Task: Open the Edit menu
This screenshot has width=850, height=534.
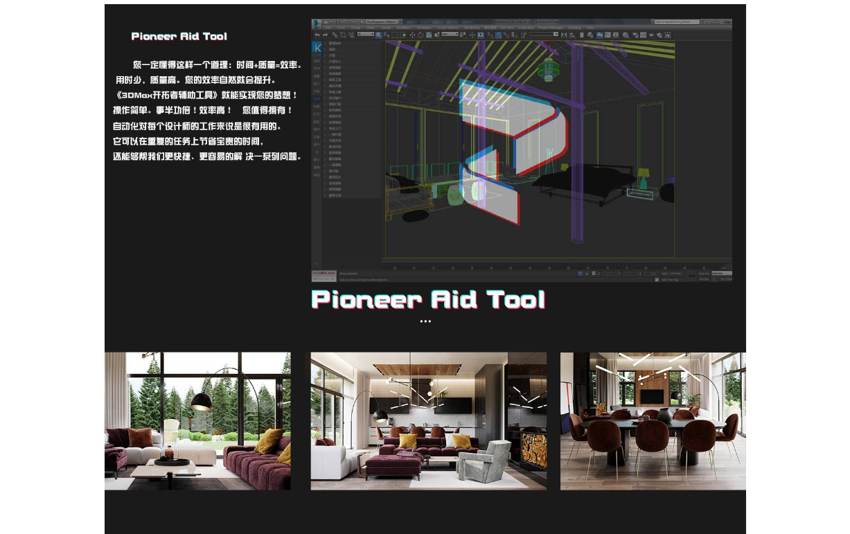Action: pos(328,28)
